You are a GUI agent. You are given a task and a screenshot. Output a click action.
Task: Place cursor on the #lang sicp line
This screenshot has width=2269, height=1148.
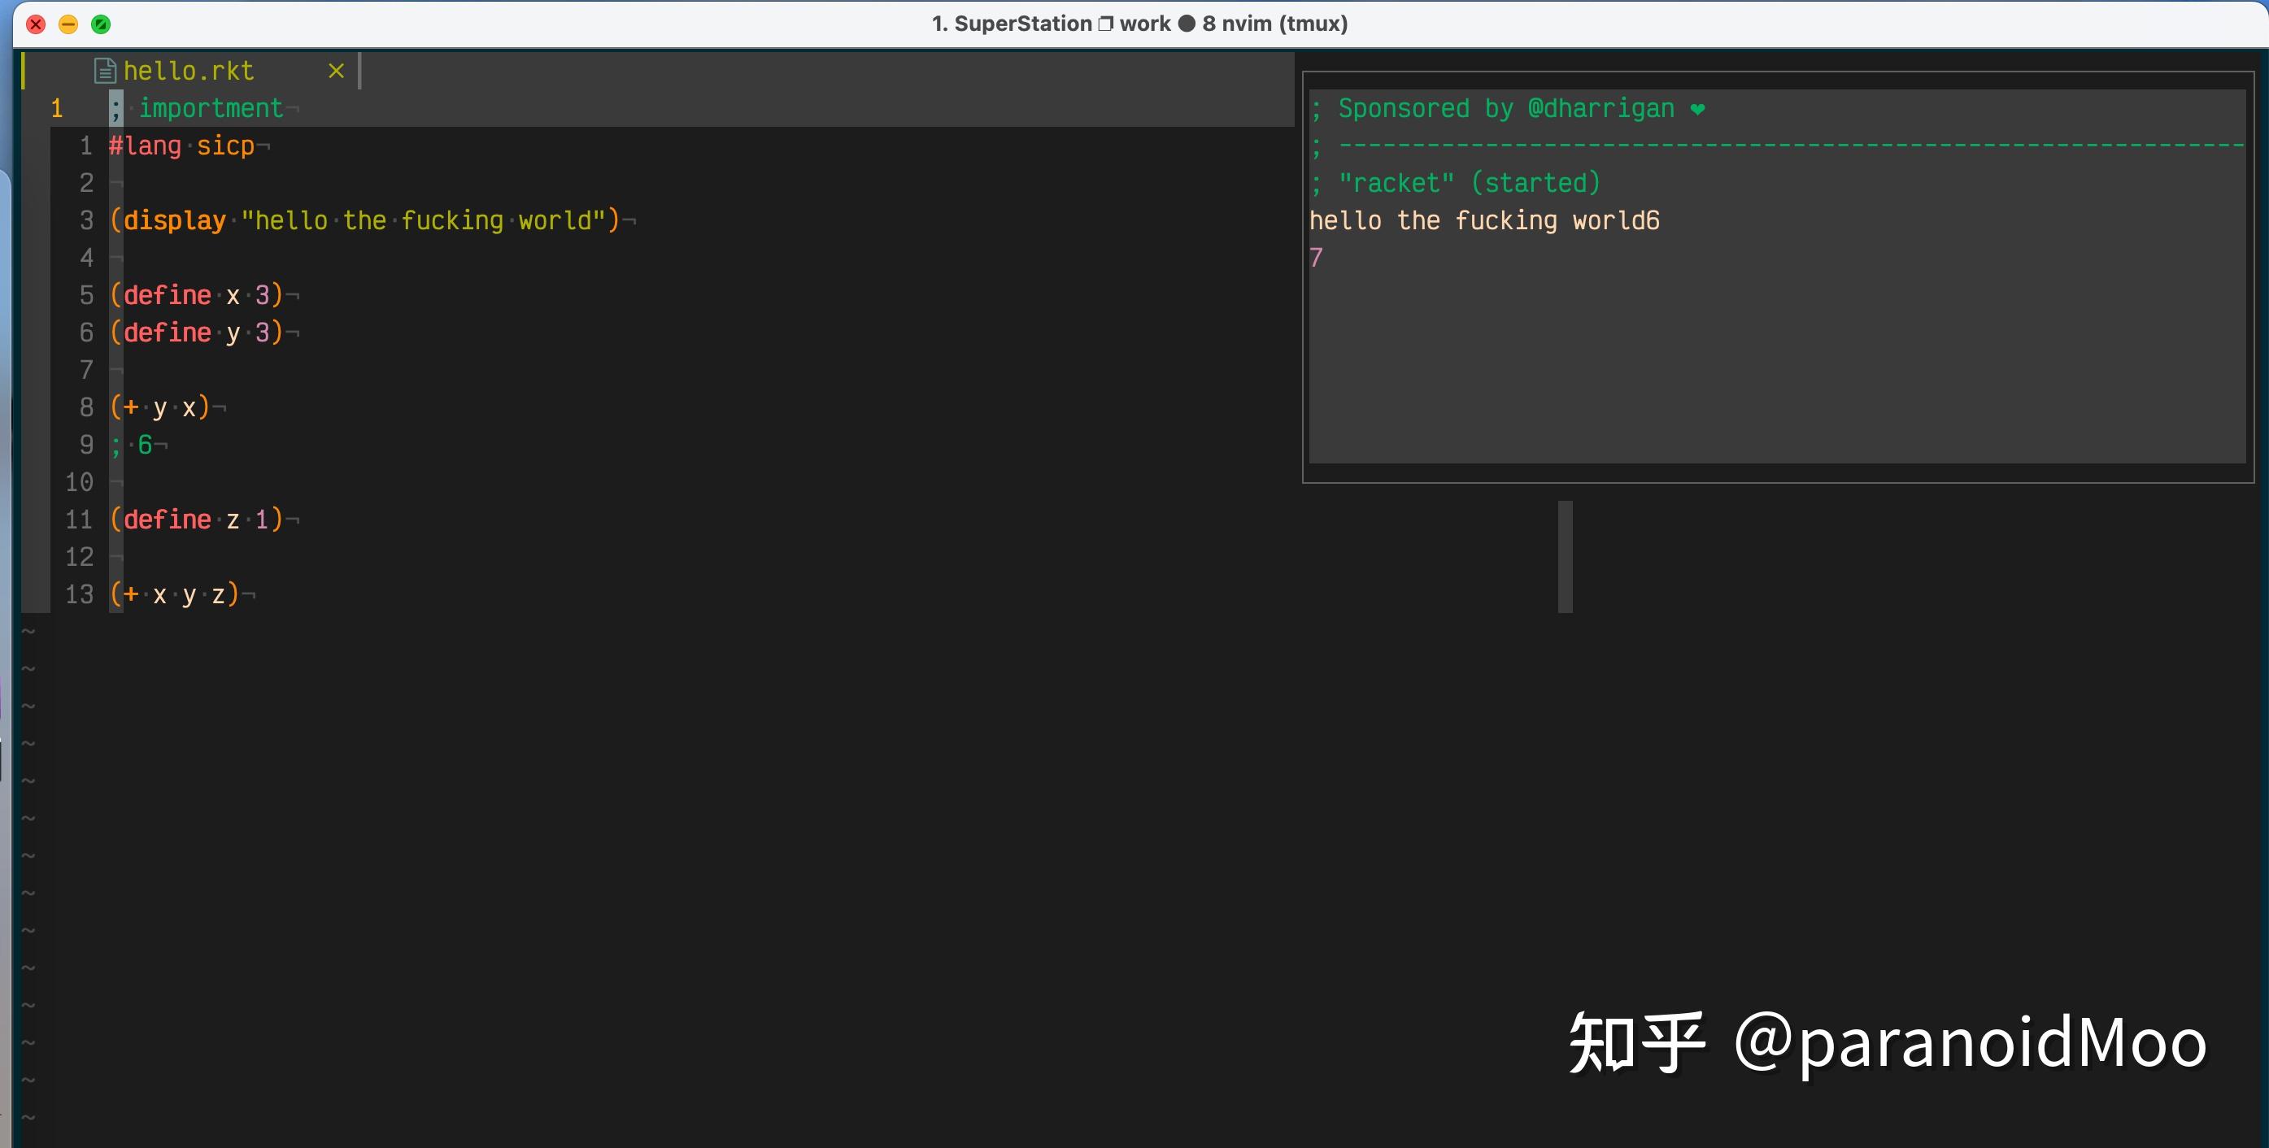(x=181, y=146)
